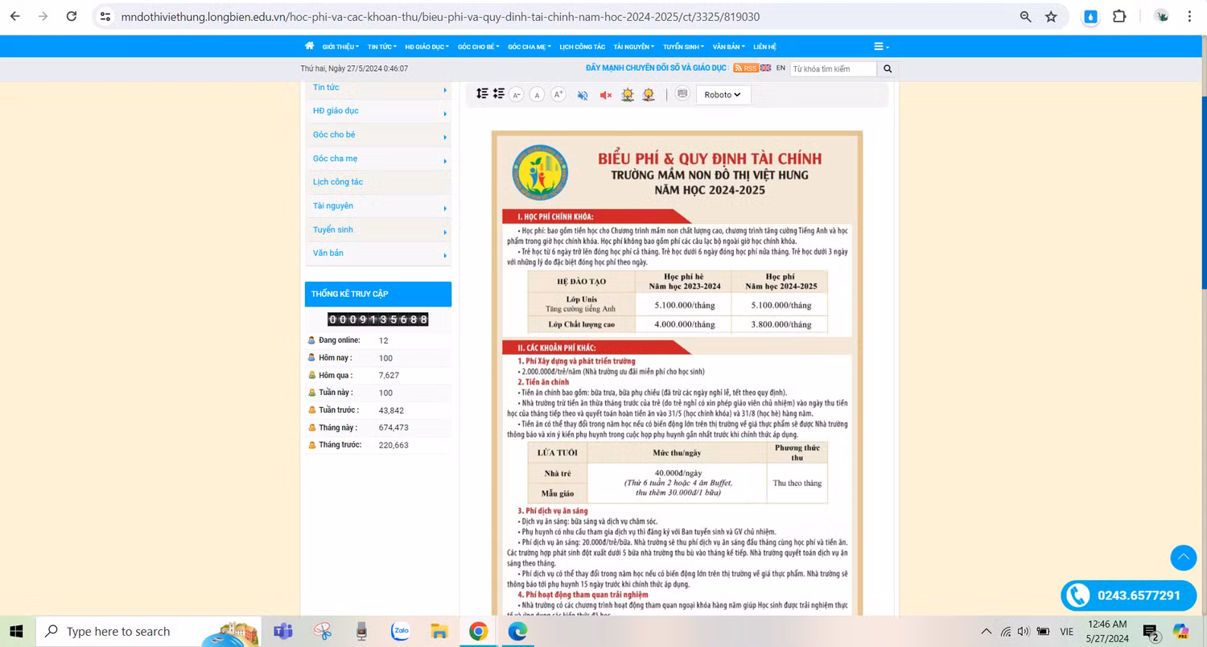Open the LIÊN HỆ contact link
1207x647 pixels.
[765, 47]
